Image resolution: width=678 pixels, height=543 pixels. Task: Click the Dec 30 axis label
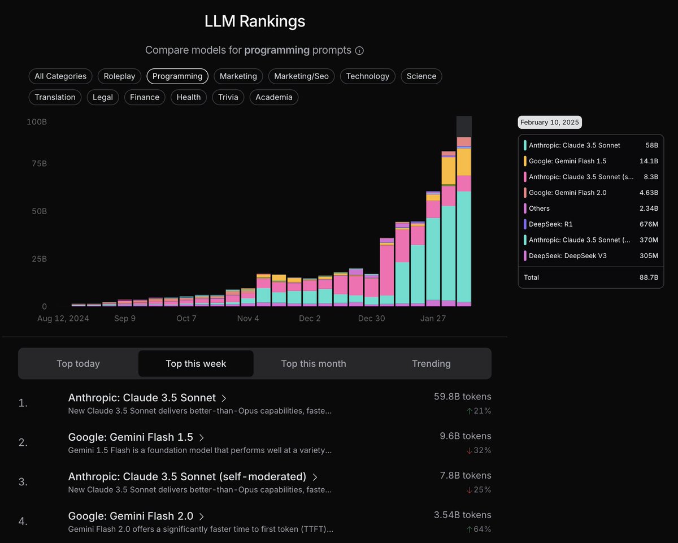[371, 318]
